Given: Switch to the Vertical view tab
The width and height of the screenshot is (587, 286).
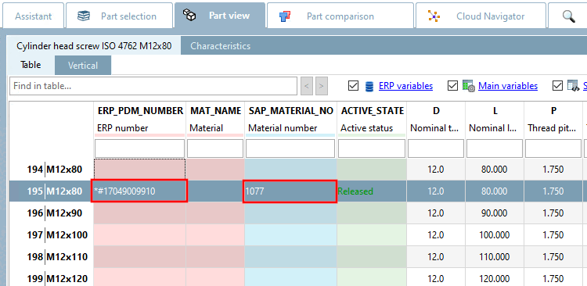Looking at the screenshot, I should tap(83, 66).
